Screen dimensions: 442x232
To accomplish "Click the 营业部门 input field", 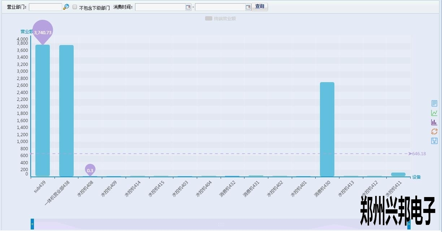I will pos(45,7).
